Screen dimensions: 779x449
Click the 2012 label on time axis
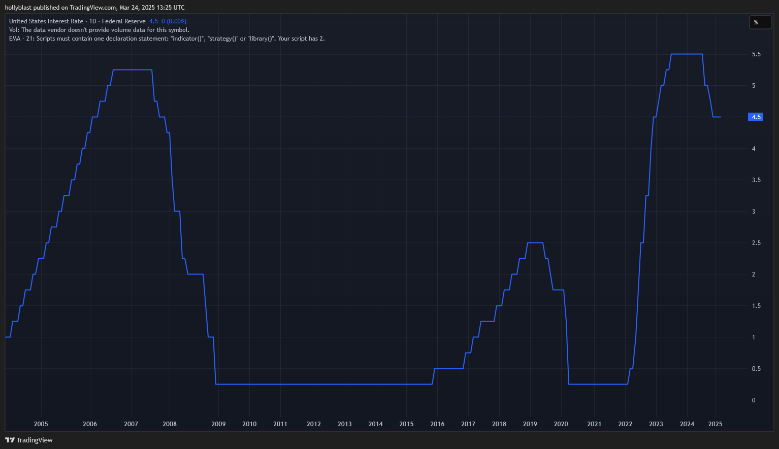pos(314,424)
